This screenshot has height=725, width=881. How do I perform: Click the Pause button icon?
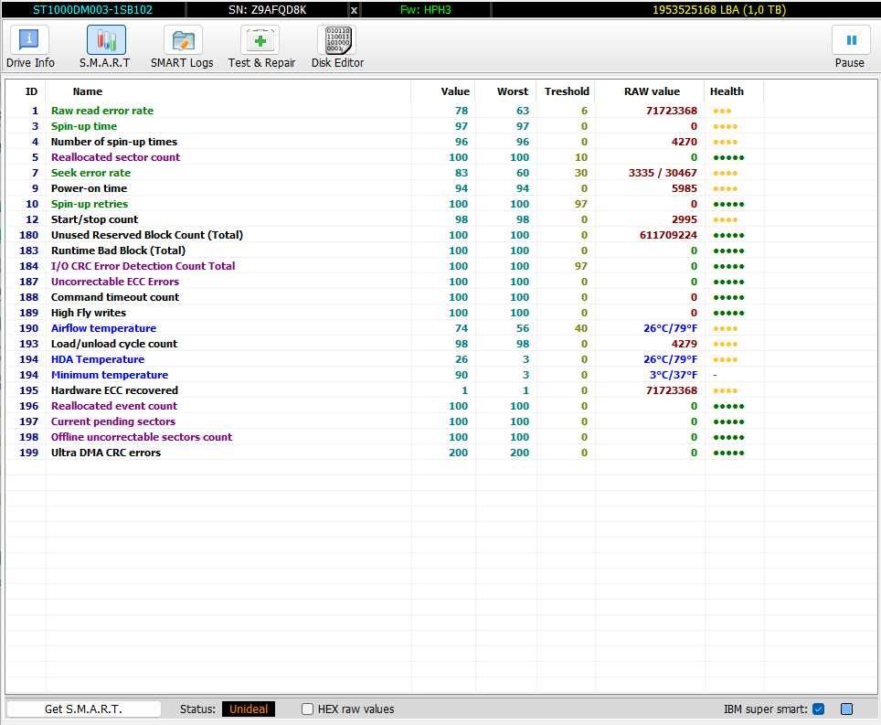[851, 40]
